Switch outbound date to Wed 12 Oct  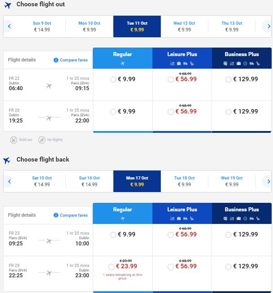pyautogui.click(x=184, y=26)
